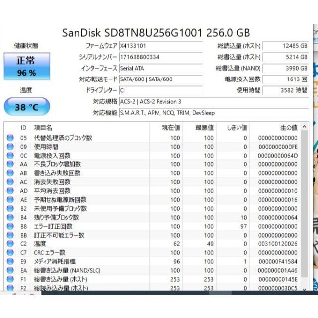Click the blue status icon for attribute 09
This screenshot has width=318, height=318.
[10, 147]
